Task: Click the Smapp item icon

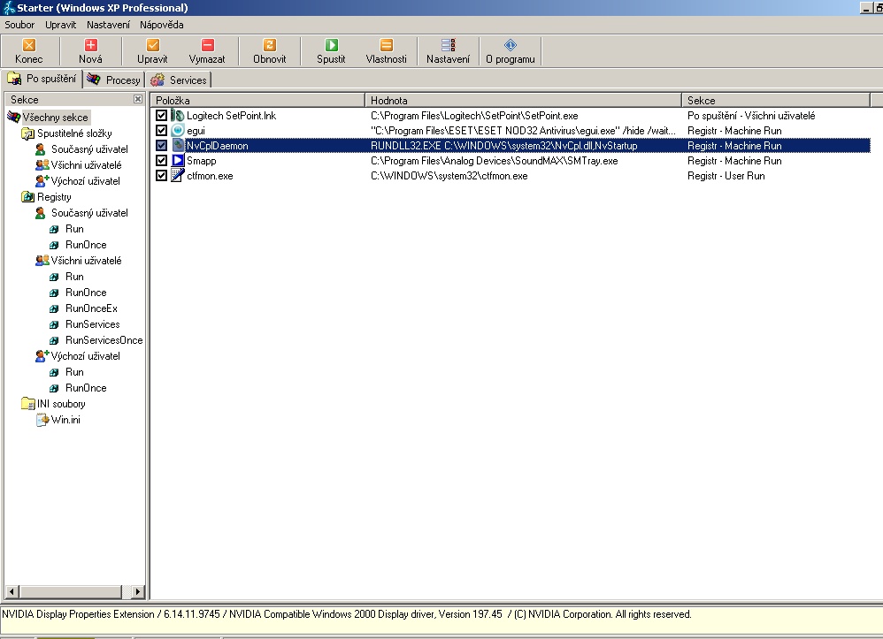Action: pyautogui.click(x=177, y=160)
